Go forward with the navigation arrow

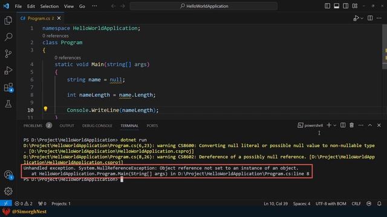(x=123, y=6)
